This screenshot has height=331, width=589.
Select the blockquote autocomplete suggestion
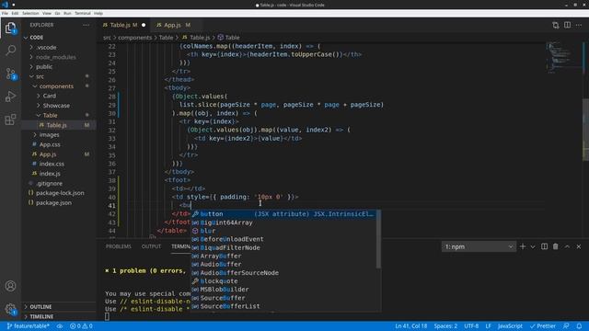point(283,281)
